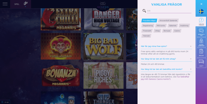Open Chatt sidebar icon
207x104 pixels.
point(201,63)
